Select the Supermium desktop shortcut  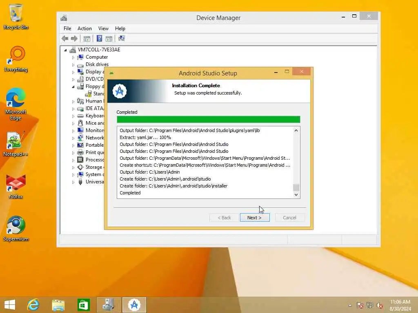point(16,229)
